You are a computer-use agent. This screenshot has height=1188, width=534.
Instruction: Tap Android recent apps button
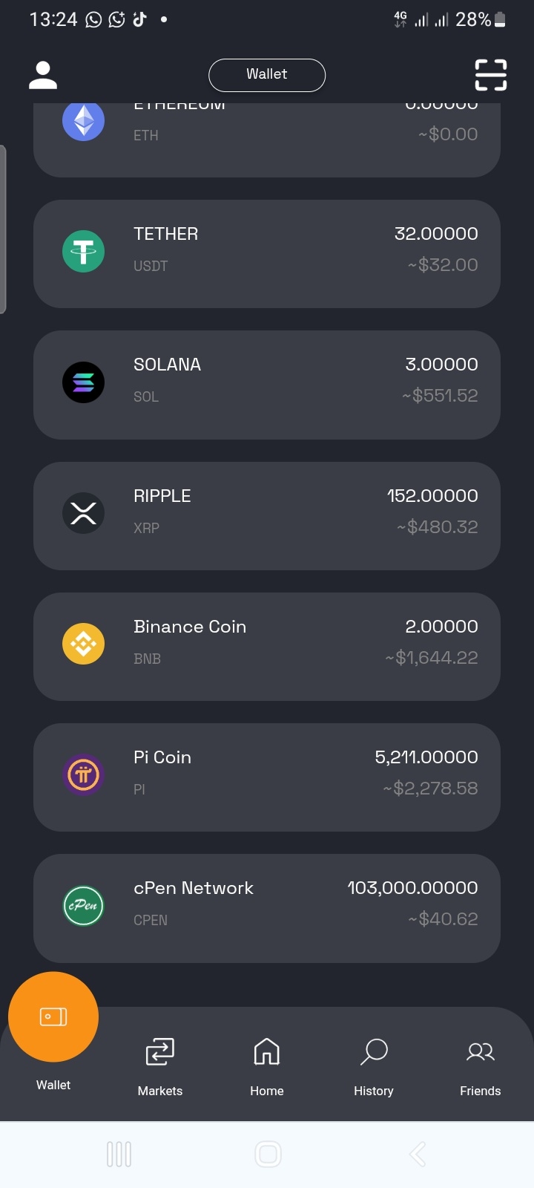pyautogui.click(x=119, y=1155)
